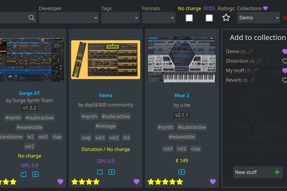Select the #vintage tag on Vavra
This screenshot has height=191, width=287.
(106, 127)
